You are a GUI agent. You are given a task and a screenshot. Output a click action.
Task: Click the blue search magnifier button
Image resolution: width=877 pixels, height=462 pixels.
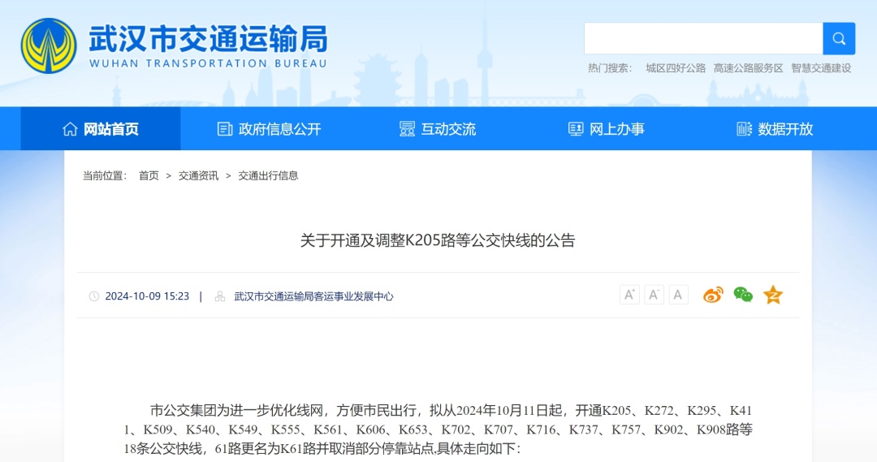(839, 39)
